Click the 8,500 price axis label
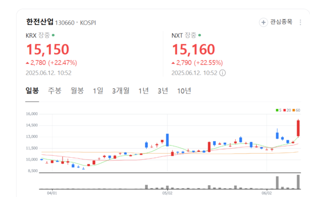Image resolution: width=310 pixels, height=197 pixels. click(33, 171)
